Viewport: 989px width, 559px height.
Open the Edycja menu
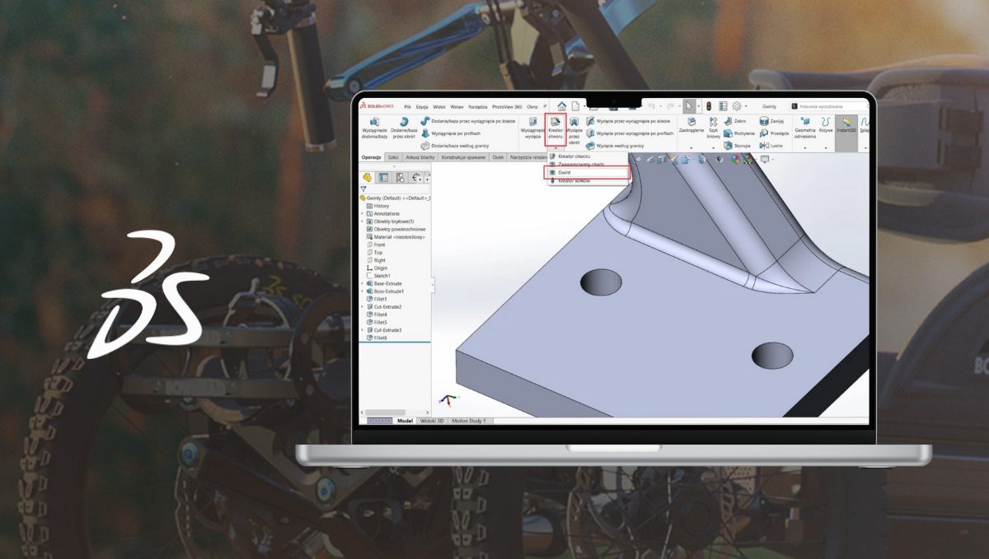click(x=422, y=107)
